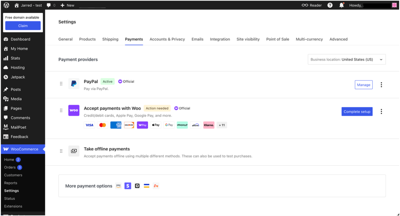This screenshot has height=216, width=400.
Task: Open the Reader from the admin bar
Action: click(312, 5)
